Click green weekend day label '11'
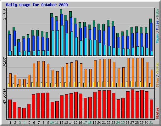Image resolution: width=161 pixels, height=126 pixels. (x=57, y=123)
